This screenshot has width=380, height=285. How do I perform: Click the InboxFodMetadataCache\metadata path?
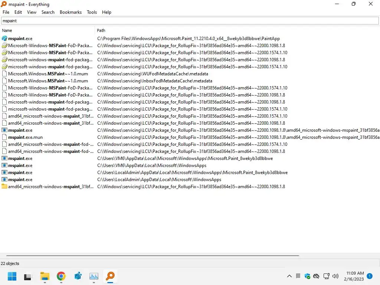pos(155,81)
